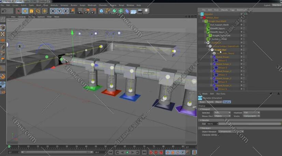Open the Cameras viewport menu

(22, 17)
